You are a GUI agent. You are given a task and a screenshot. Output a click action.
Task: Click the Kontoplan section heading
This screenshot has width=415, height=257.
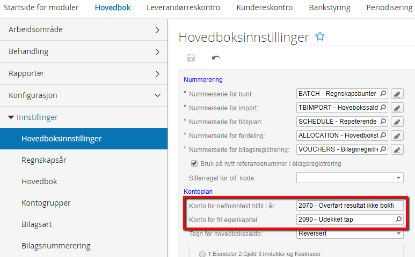click(198, 192)
